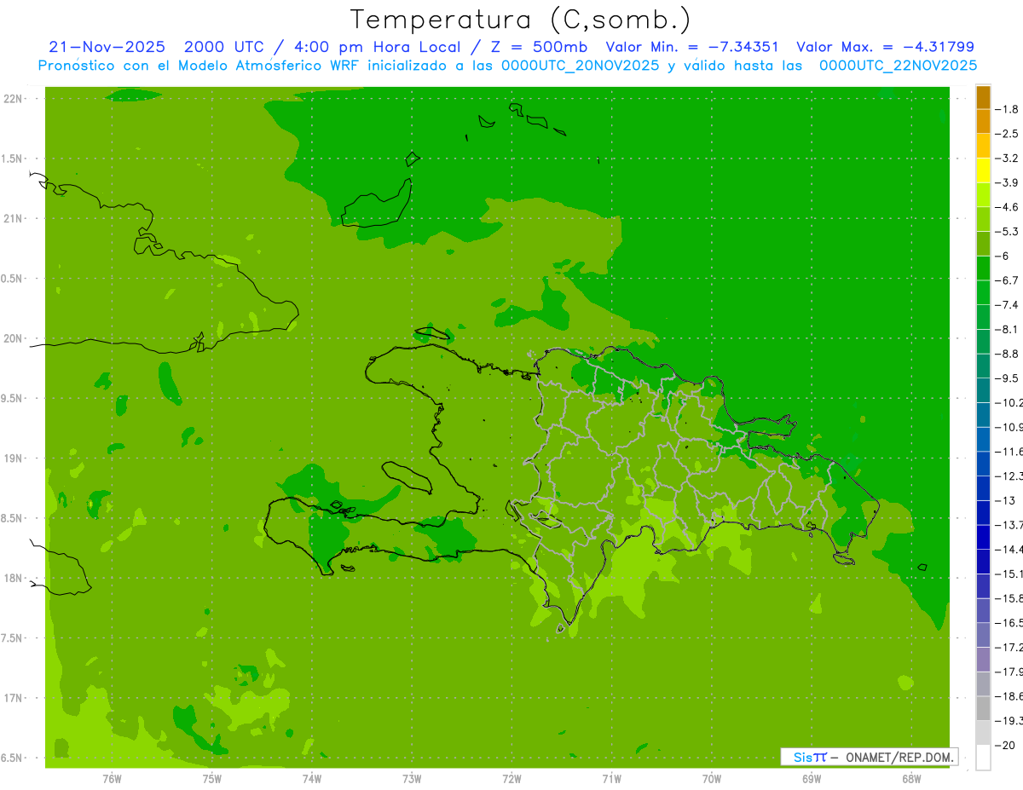Image resolution: width=1023 pixels, height=790 pixels.
Task: Click the '19N' latitude axis label
Action: point(13,458)
